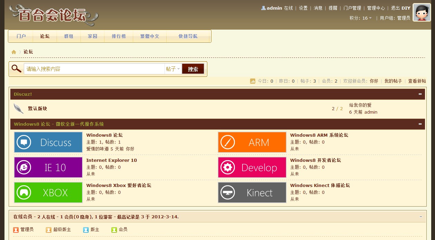Click the DIY link in header
Image resolution: width=435 pixels, height=240 pixels.
pyautogui.click(x=406, y=8)
